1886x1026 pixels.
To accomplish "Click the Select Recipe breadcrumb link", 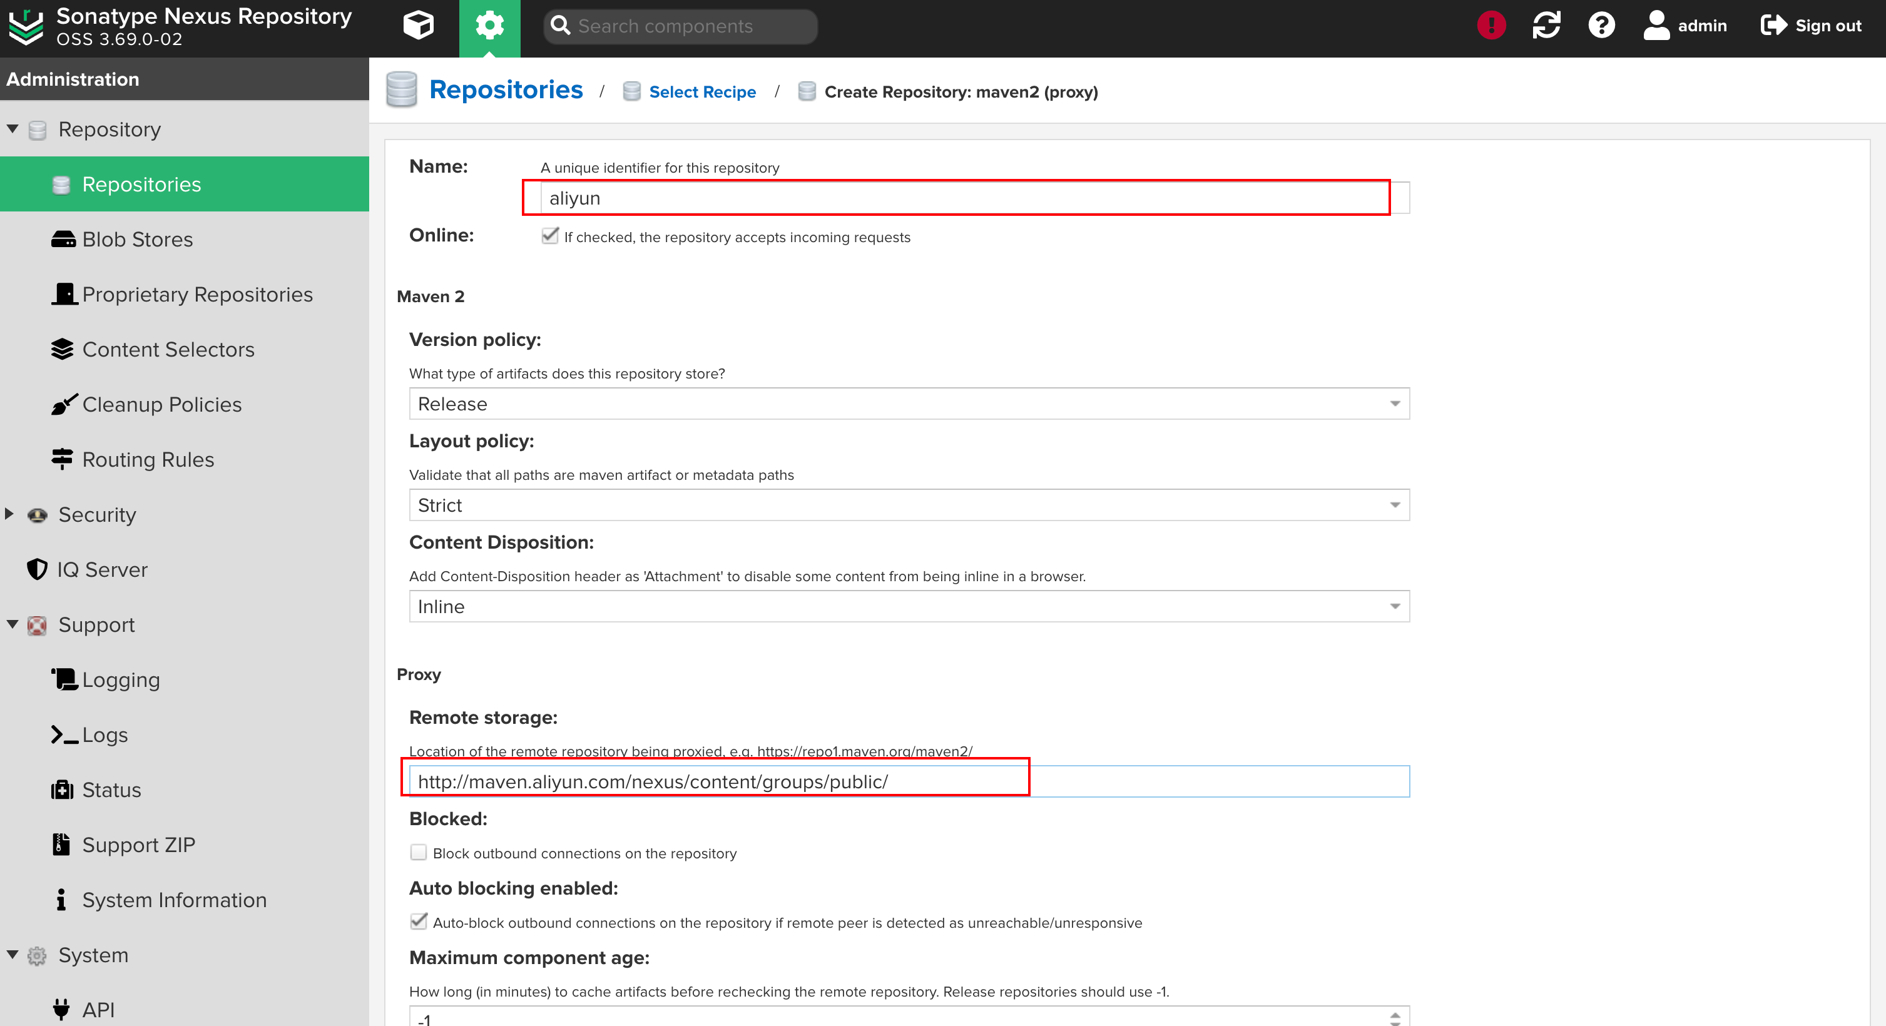I will 701,92.
